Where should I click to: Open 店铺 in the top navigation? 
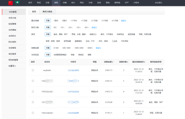[65, 3]
